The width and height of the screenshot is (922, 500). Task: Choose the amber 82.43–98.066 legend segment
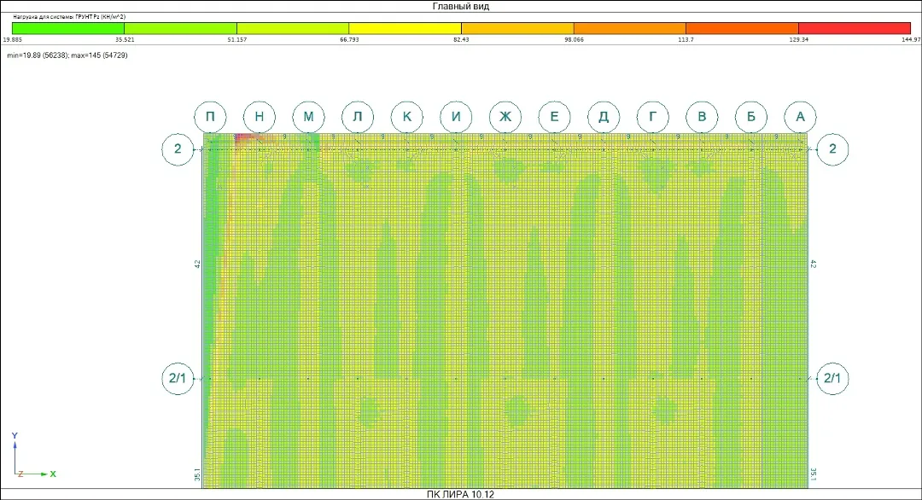coord(517,28)
